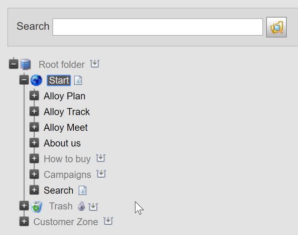Click the page icon next to Search tree item
Image resolution: width=298 pixels, height=235 pixels.
click(x=83, y=190)
